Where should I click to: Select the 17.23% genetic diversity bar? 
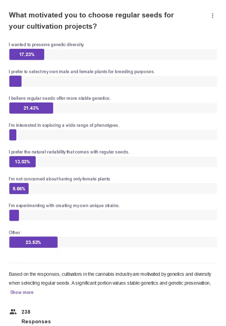27,54
